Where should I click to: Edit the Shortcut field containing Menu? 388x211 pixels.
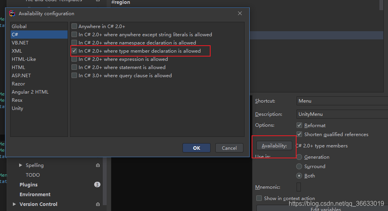pos(342,101)
